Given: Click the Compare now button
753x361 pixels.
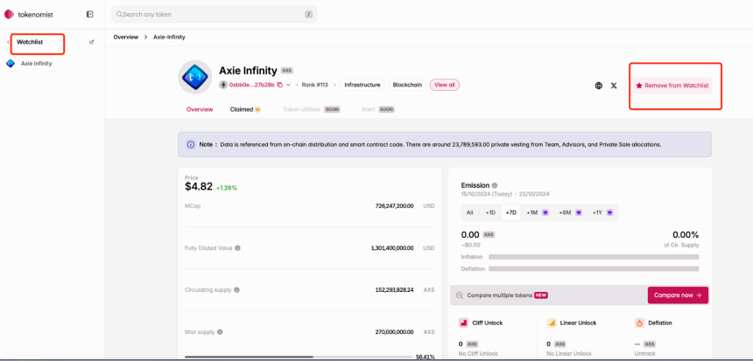Looking at the screenshot, I should (678, 295).
